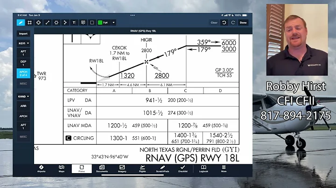Undo the last annotation
This screenshot has width=336, height=188.
tap(224, 22)
